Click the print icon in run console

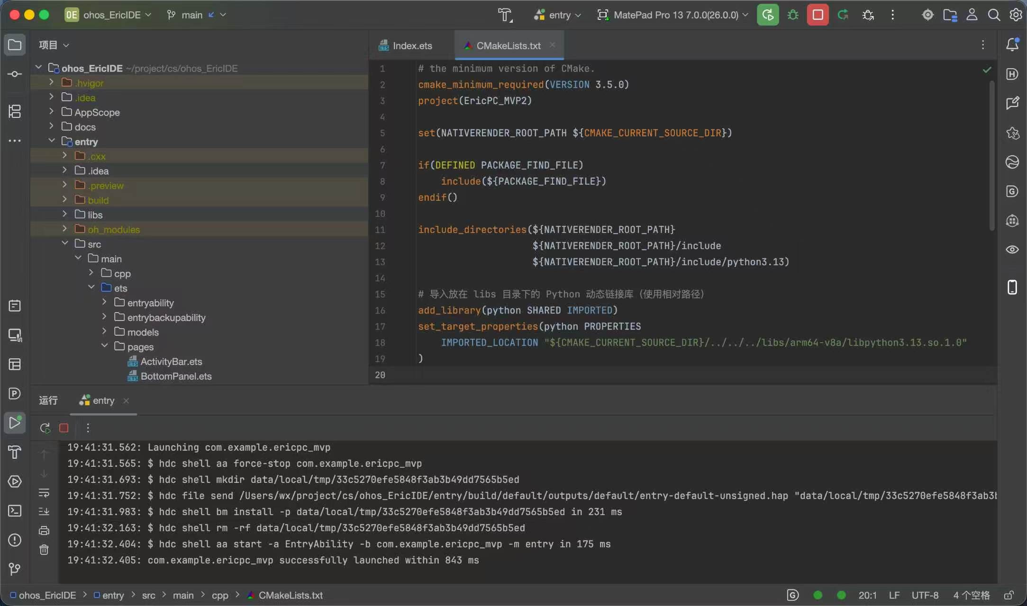[x=44, y=531]
